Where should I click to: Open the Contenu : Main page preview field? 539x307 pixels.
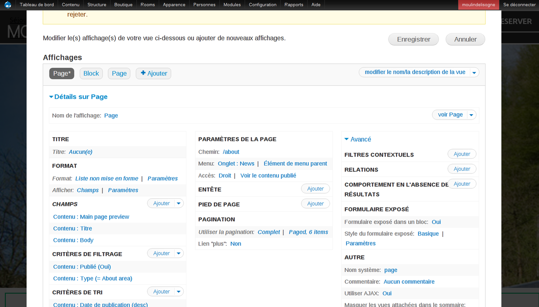(x=91, y=217)
